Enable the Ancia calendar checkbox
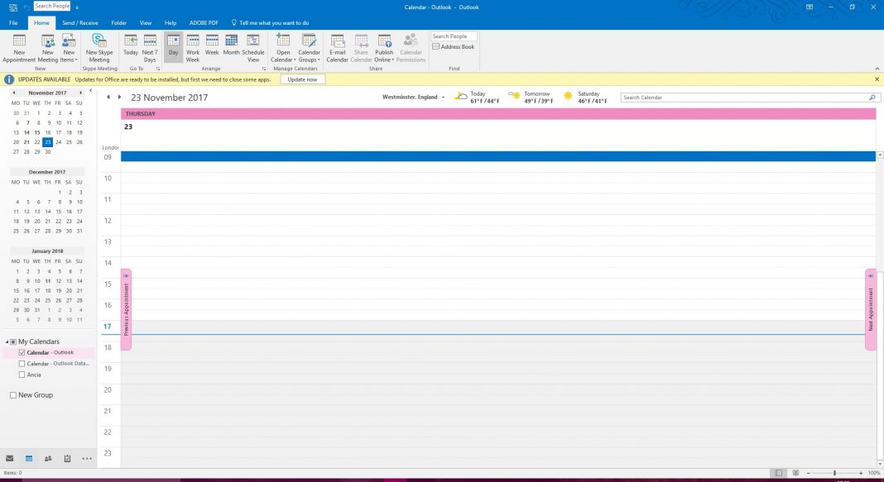The height and width of the screenshot is (482, 884). (22, 375)
